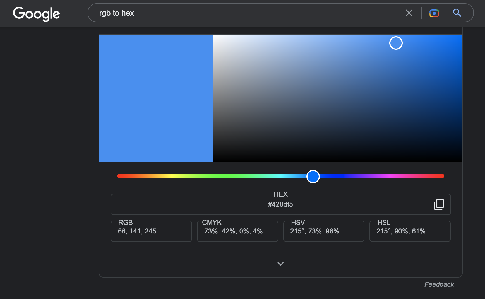Click the search bar text 'rgb to hex'
Image resolution: width=485 pixels, height=299 pixels.
coord(117,13)
